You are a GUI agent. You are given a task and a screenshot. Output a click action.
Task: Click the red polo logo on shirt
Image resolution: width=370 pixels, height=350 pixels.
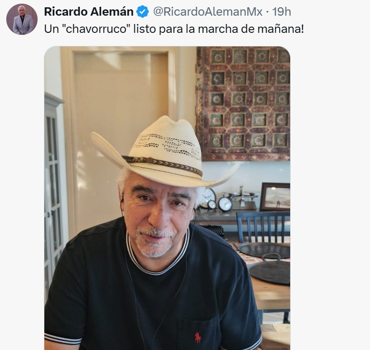pyautogui.click(x=198, y=337)
